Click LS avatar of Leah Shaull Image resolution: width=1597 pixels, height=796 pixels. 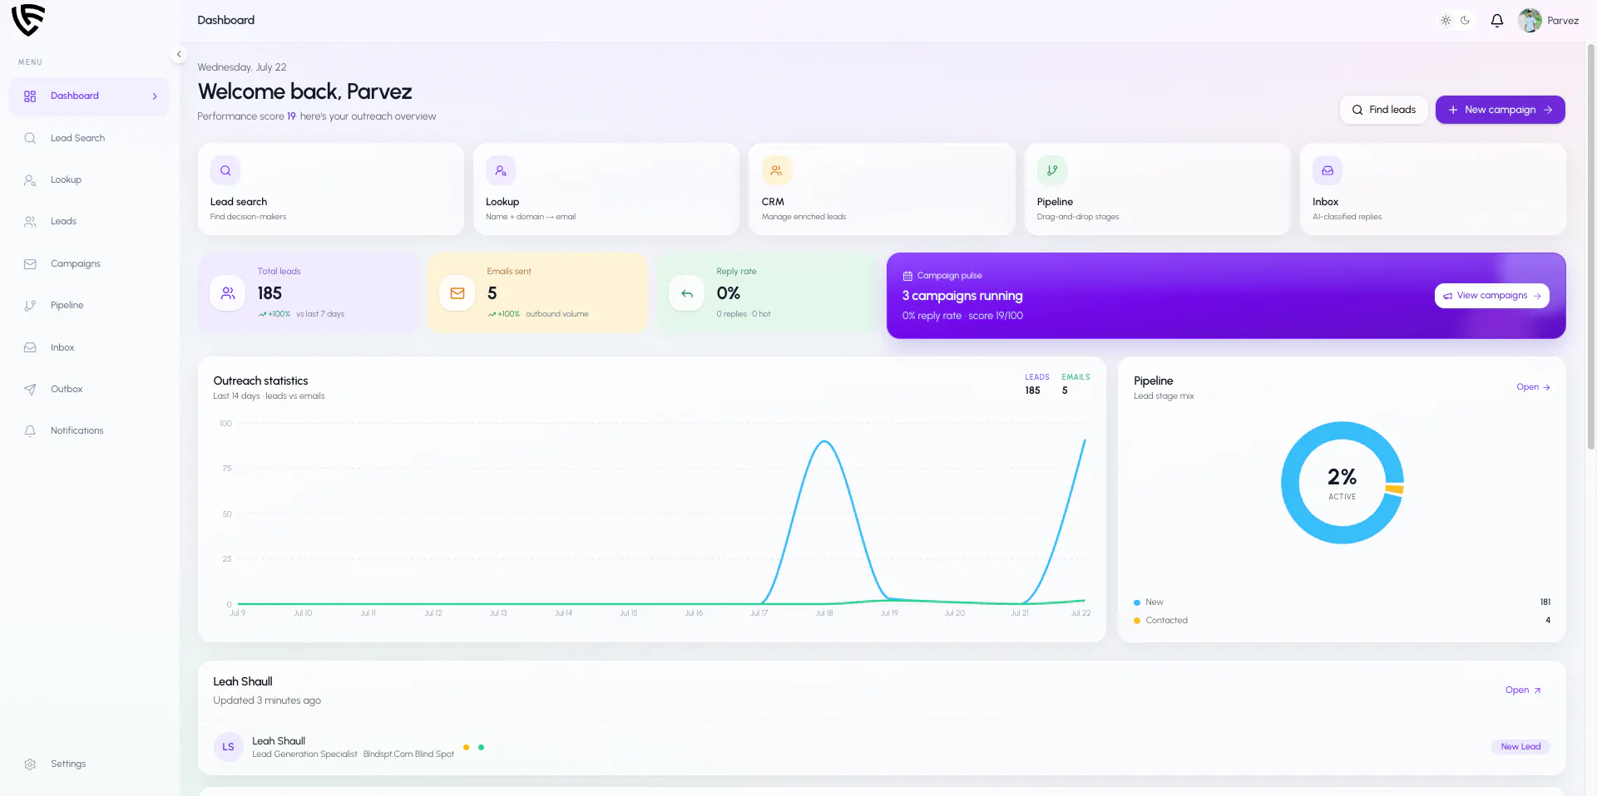[x=228, y=747]
